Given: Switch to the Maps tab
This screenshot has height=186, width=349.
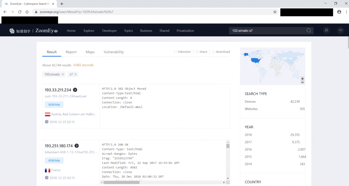Looking at the screenshot, I should 90,52.
